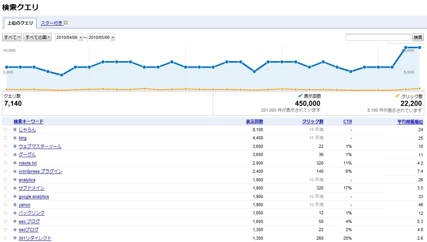
Task: Expand details for バックリンク keyword
Action: 15,213
